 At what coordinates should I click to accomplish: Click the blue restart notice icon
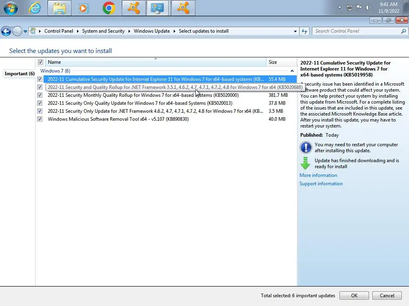tap(306, 147)
